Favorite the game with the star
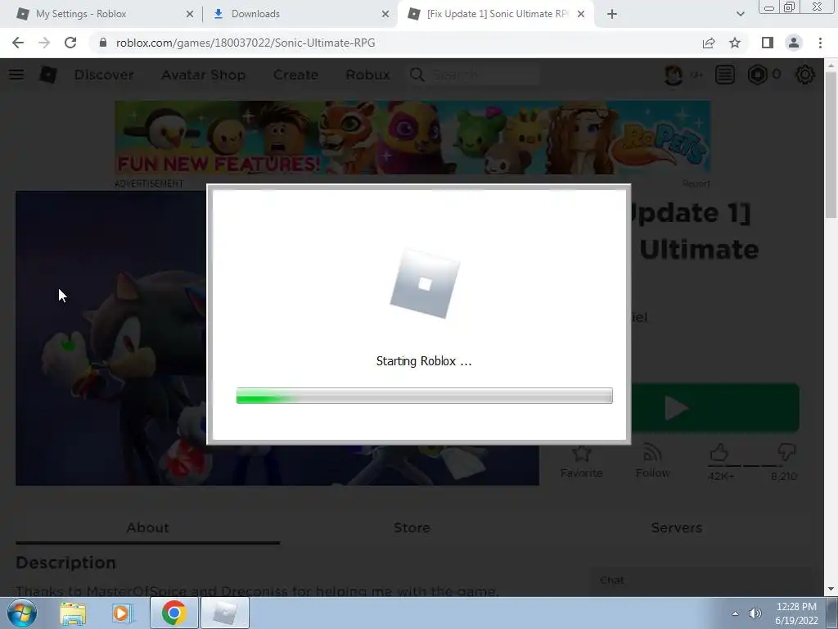This screenshot has width=838, height=629. tap(582, 461)
